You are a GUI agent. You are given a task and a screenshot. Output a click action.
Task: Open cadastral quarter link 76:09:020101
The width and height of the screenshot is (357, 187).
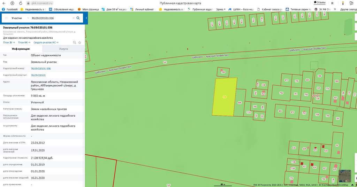click(38, 75)
